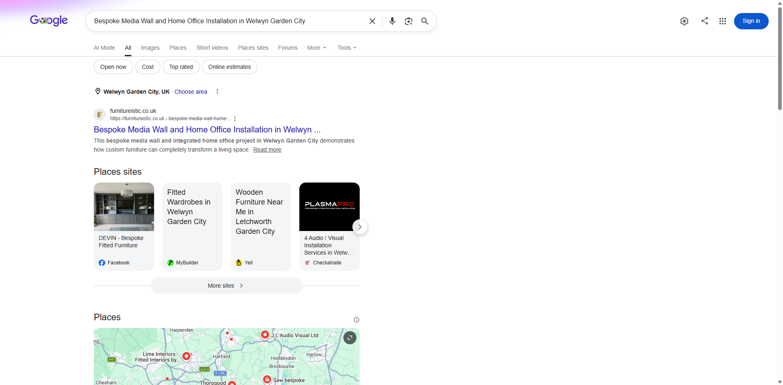
Task: Click the Google logo
Action: coord(49,20)
